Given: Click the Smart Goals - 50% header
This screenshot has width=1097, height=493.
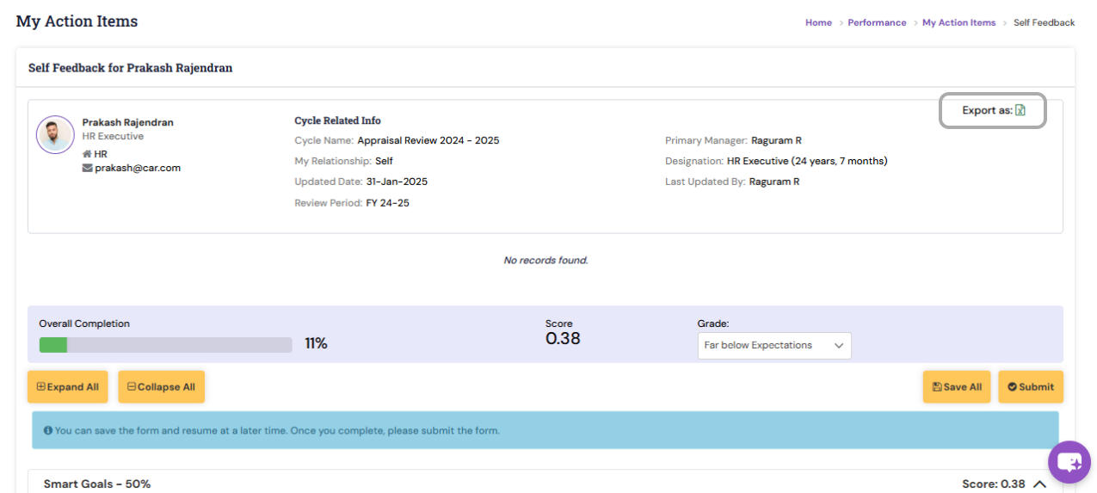Looking at the screenshot, I should click(x=97, y=484).
